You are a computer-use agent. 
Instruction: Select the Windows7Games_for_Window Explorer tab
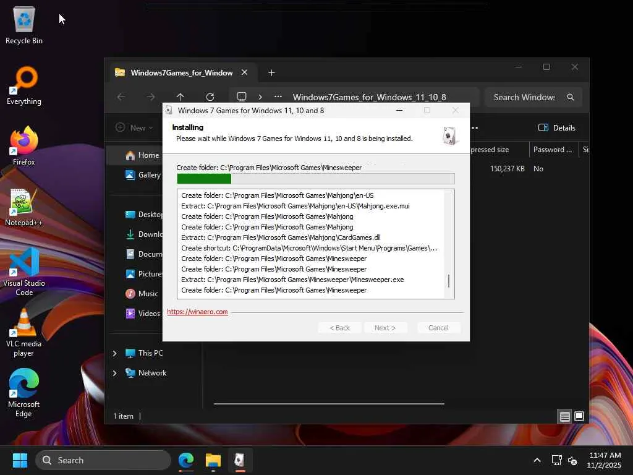(x=181, y=73)
